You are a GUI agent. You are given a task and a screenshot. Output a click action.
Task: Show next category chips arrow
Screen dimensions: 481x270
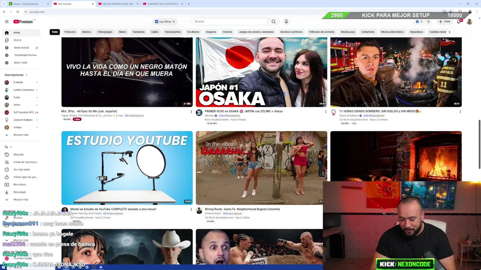449,32
